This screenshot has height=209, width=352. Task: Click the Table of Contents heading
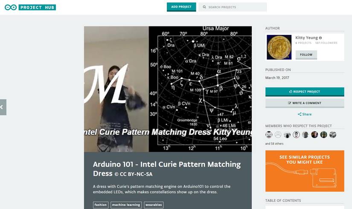point(283,200)
